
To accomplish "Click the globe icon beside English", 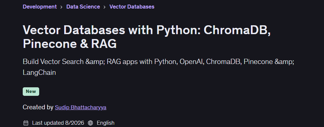I will click(90, 123).
